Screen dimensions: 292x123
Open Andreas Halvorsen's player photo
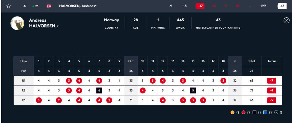(x=17, y=23)
